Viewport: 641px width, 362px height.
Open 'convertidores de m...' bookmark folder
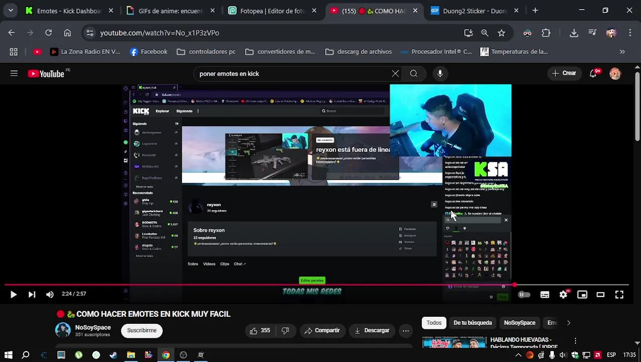(x=280, y=52)
